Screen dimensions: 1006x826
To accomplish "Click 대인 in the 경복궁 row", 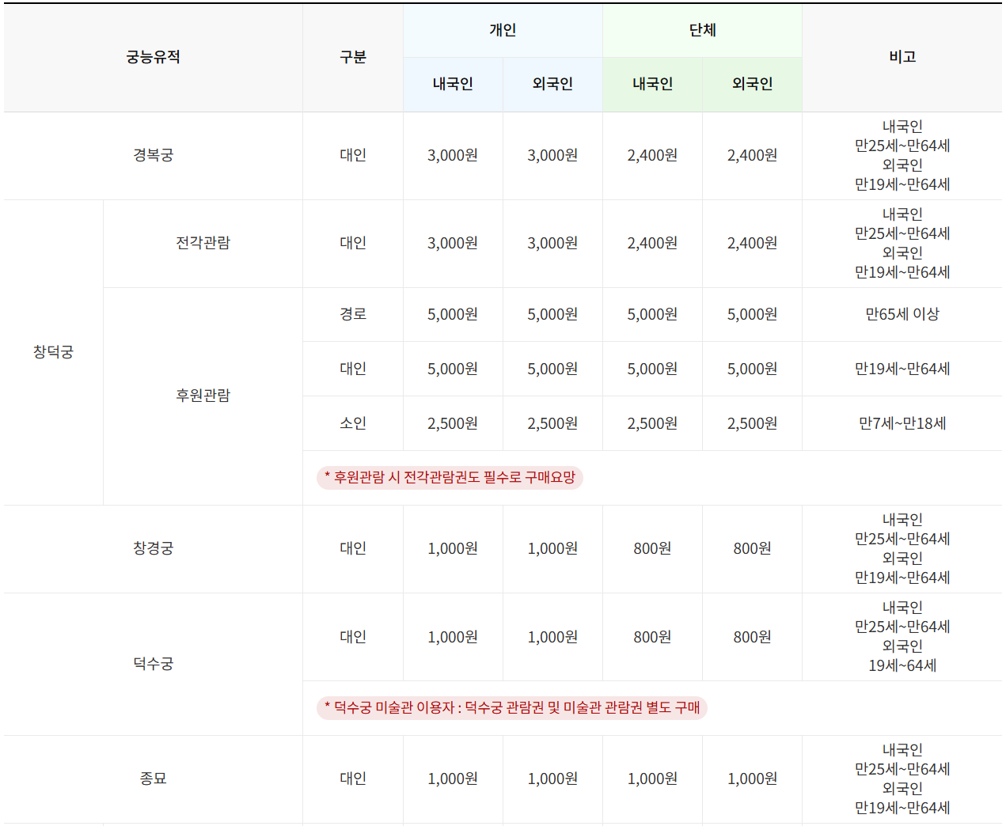I will pyautogui.click(x=353, y=155).
